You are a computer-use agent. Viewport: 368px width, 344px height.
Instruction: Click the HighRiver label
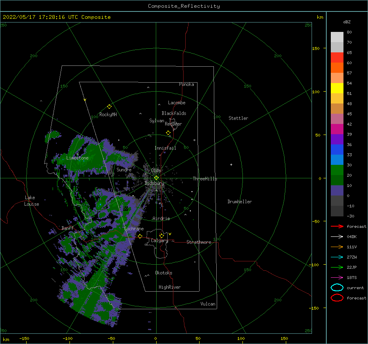170,287
